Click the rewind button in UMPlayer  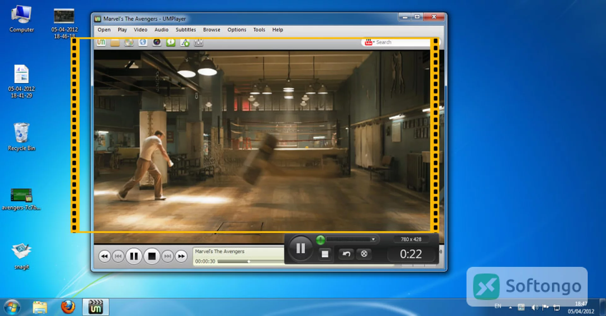(104, 256)
